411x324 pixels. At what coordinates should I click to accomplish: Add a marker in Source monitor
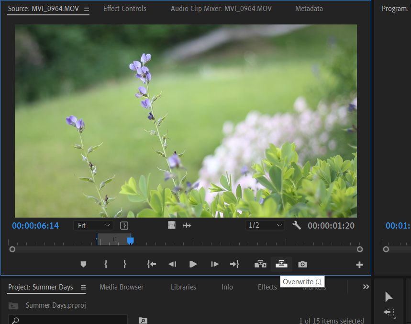(83, 264)
